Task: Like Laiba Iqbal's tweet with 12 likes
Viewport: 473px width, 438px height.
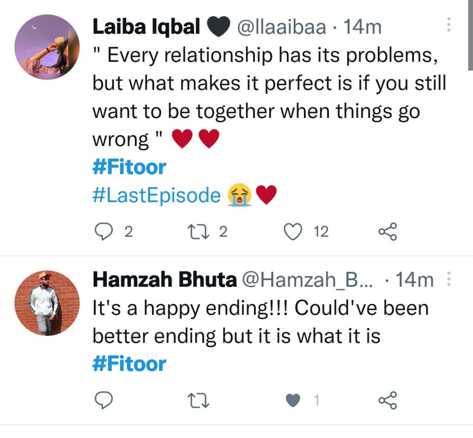Action: click(293, 232)
